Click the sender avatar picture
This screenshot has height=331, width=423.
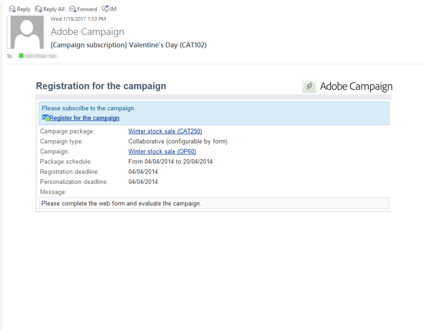click(26, 32)
